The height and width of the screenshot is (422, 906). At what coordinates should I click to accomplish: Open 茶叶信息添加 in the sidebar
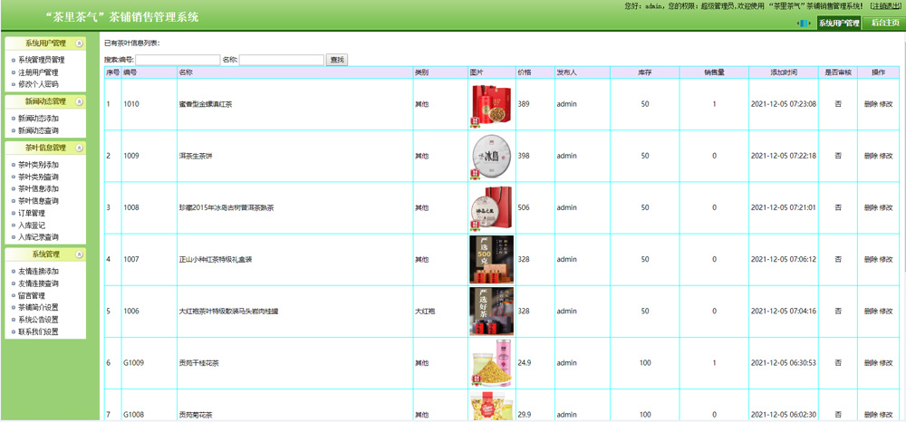[x=39, y=189]
